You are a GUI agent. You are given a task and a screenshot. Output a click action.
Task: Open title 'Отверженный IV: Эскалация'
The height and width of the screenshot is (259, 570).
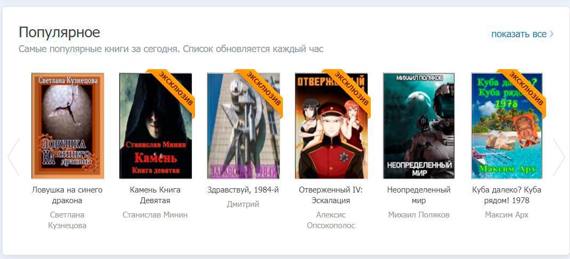(x=331, y=195)
